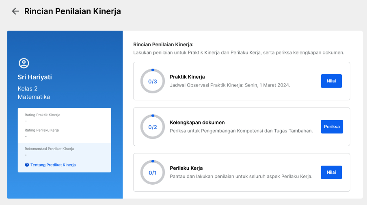
Task: Open Tentang Predikat Kinerja link
Action: tap(53, 165)
